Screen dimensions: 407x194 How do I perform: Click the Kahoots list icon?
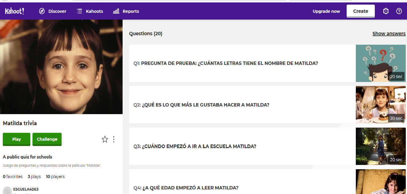pyautogui.click(x=79, y=11)
